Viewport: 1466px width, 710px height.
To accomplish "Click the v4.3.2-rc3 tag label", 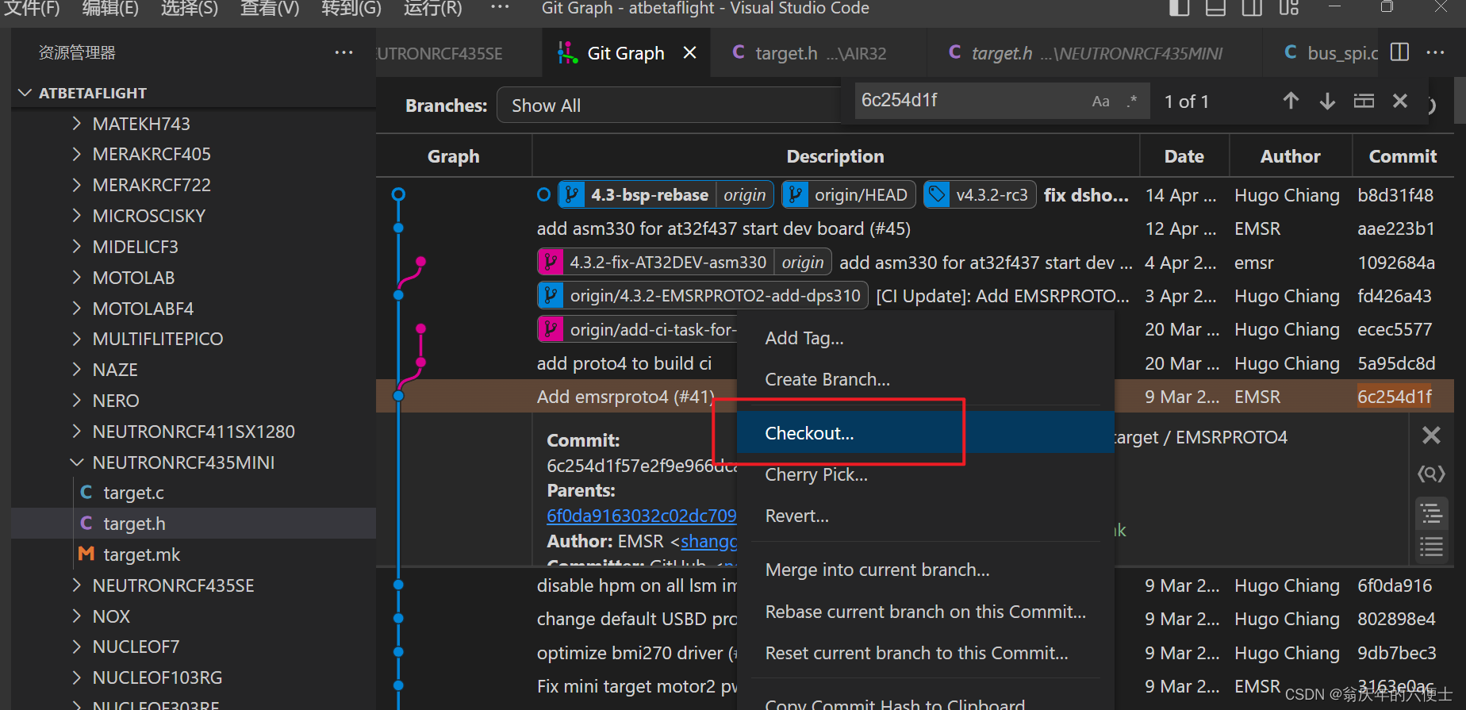I will 980,195.
